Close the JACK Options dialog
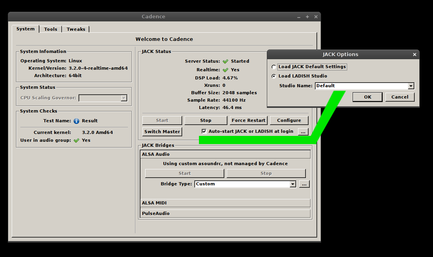Viewport: 433px width, 257px height. tap(415, 55)
